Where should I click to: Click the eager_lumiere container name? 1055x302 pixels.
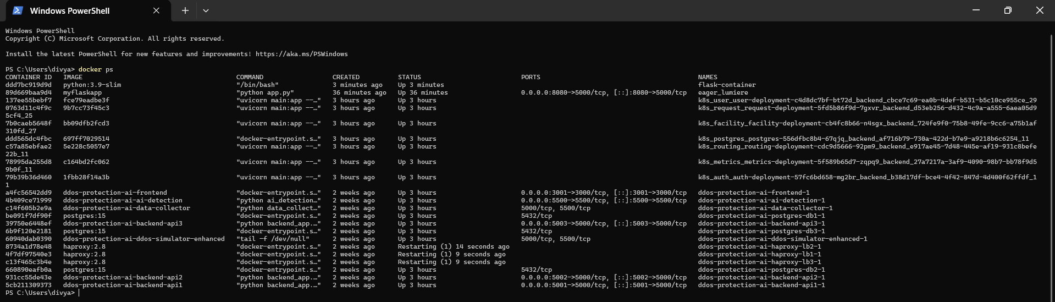point(723,92)
